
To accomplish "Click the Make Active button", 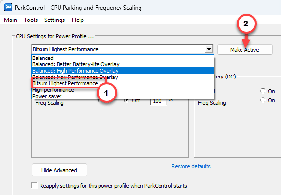I will (244, 50).
